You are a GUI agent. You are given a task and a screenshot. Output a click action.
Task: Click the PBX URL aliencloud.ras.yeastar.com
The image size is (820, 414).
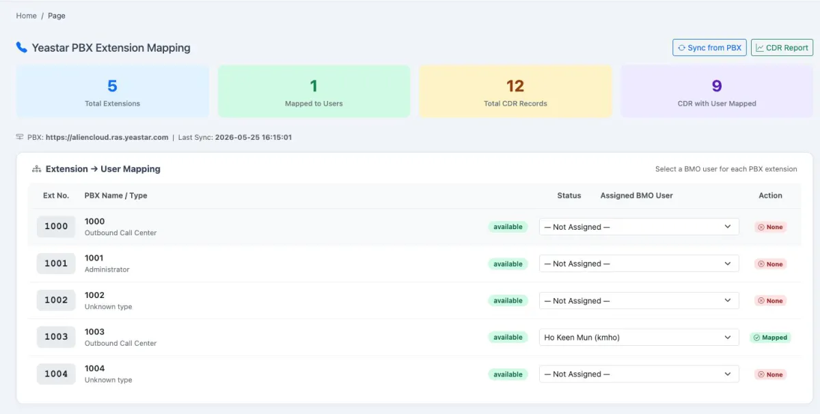coord(107,137)
